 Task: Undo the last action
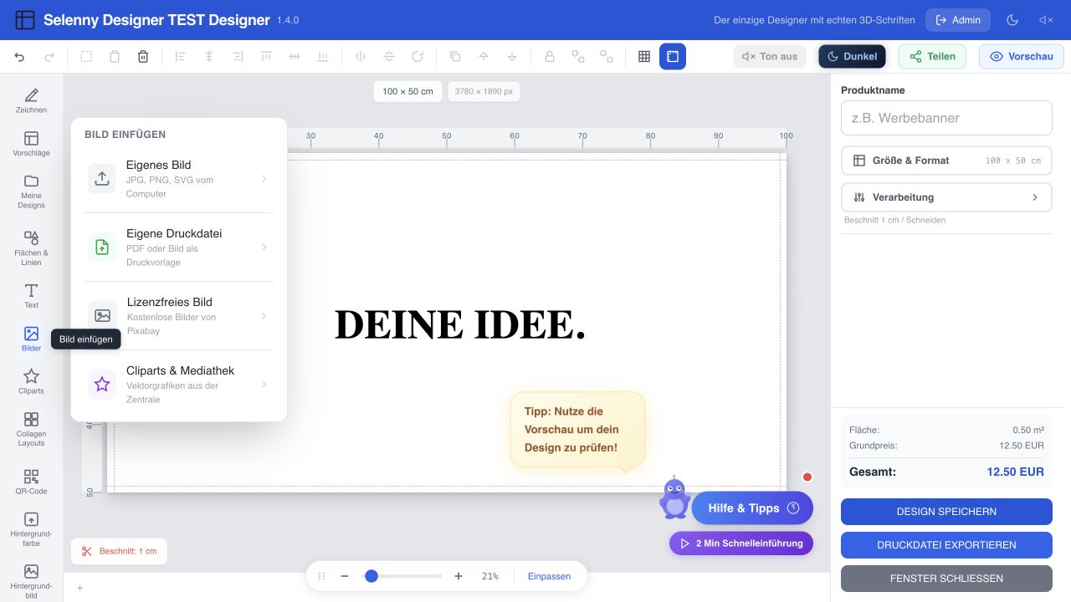coord(20,57)
